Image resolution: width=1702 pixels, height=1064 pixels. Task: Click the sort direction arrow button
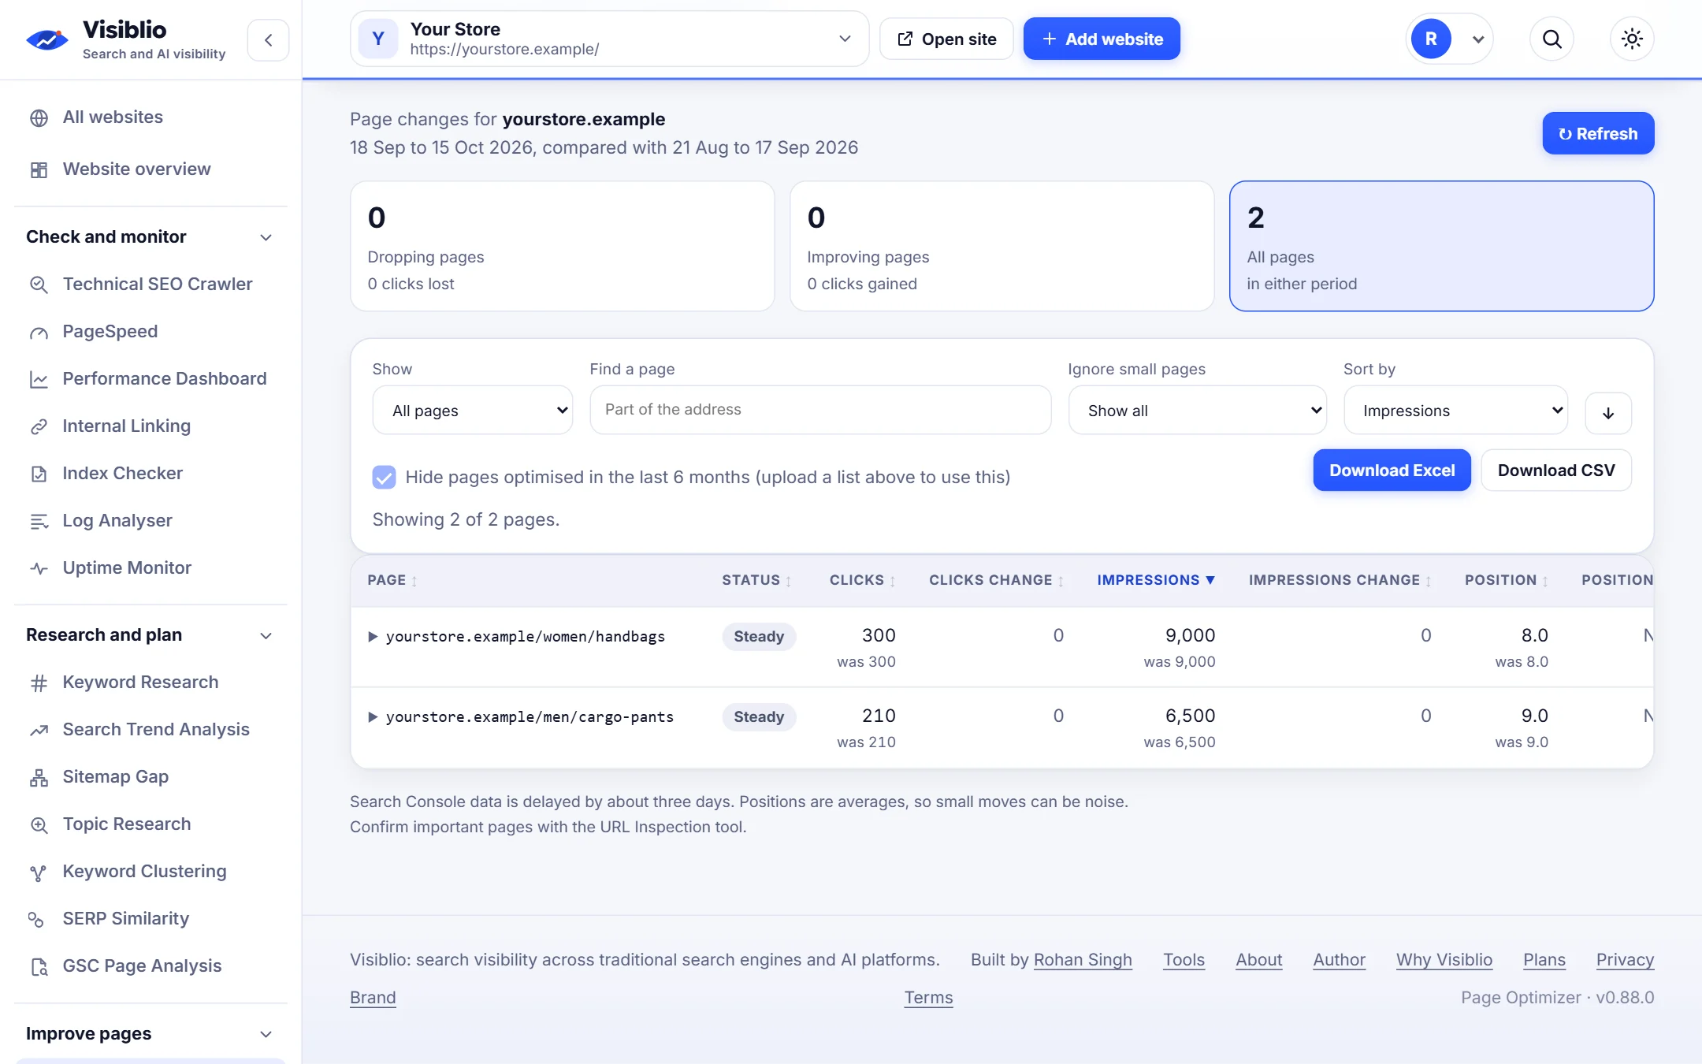pyautogui.click(x=1608, y=413)
